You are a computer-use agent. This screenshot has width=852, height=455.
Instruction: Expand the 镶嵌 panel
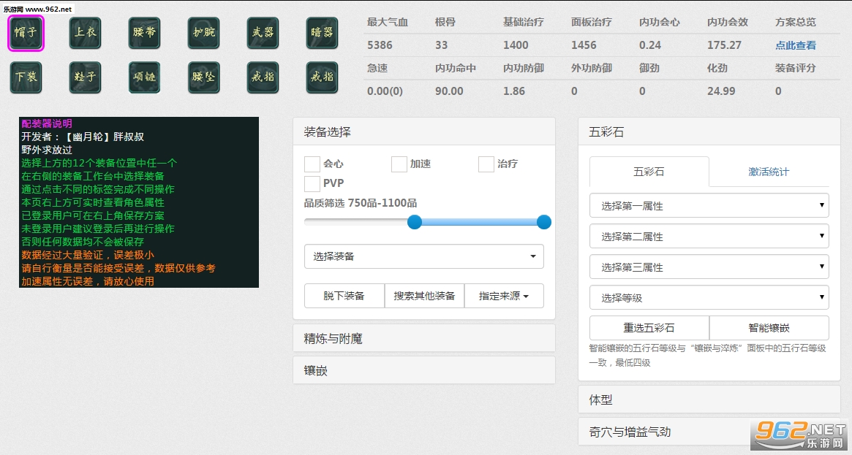click(x=424, y=370)
